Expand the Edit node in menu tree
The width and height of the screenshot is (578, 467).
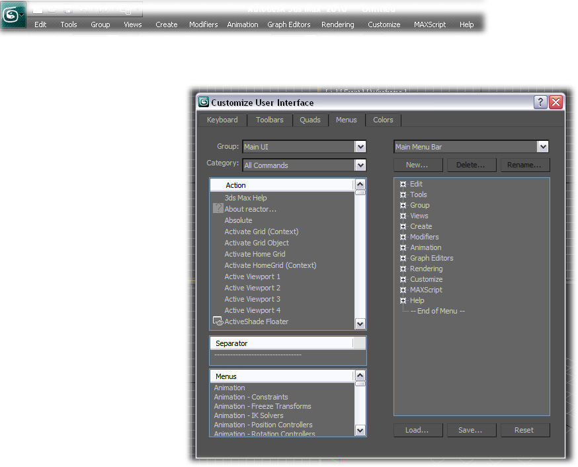(x=403, y=184)
